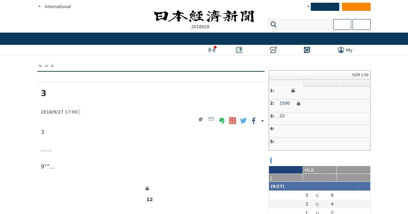Expand the International edition dropdown
This screenshot has height=214, width=408.
pyautogui.click(x=39, y=6)
